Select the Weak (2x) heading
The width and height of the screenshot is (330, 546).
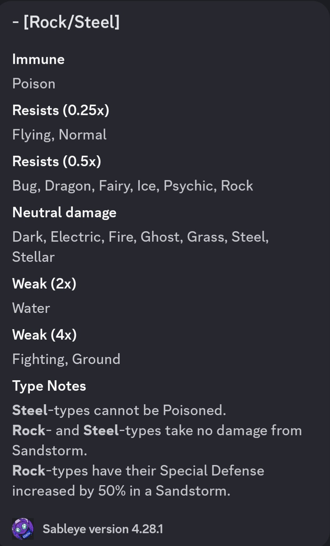point(44,284)
